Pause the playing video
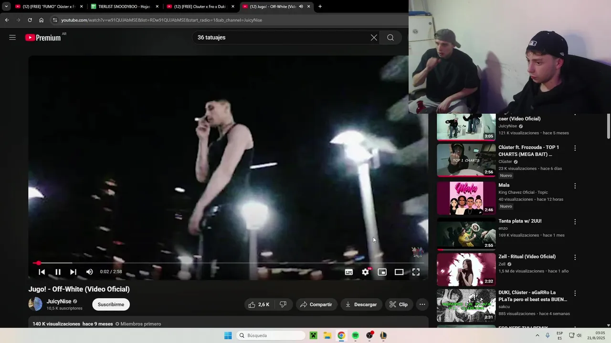The height and width of the screenshot is (343, 611). click(x=58, y=272)
